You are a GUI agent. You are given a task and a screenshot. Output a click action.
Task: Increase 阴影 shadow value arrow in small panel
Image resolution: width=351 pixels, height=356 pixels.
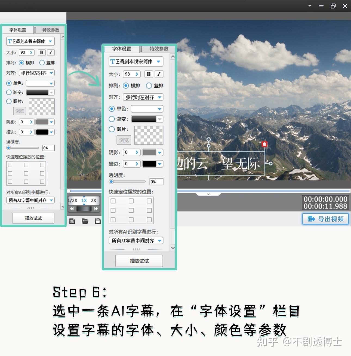31,122
